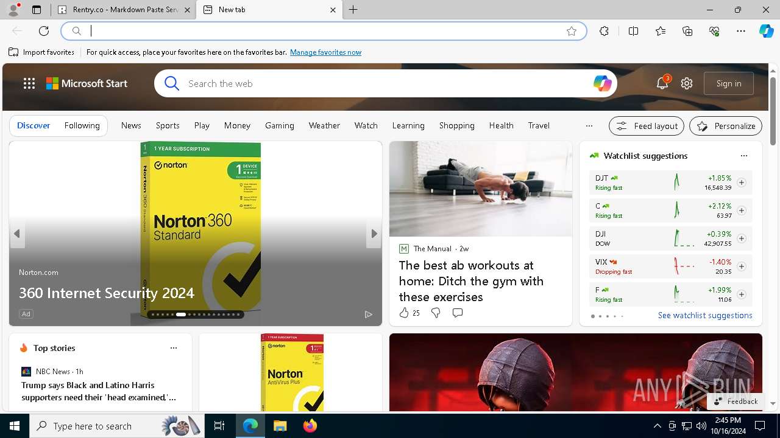This screenshot has width=780, height=438.
Task: Click the Manage favorites now link
Action: pos(325,52)
